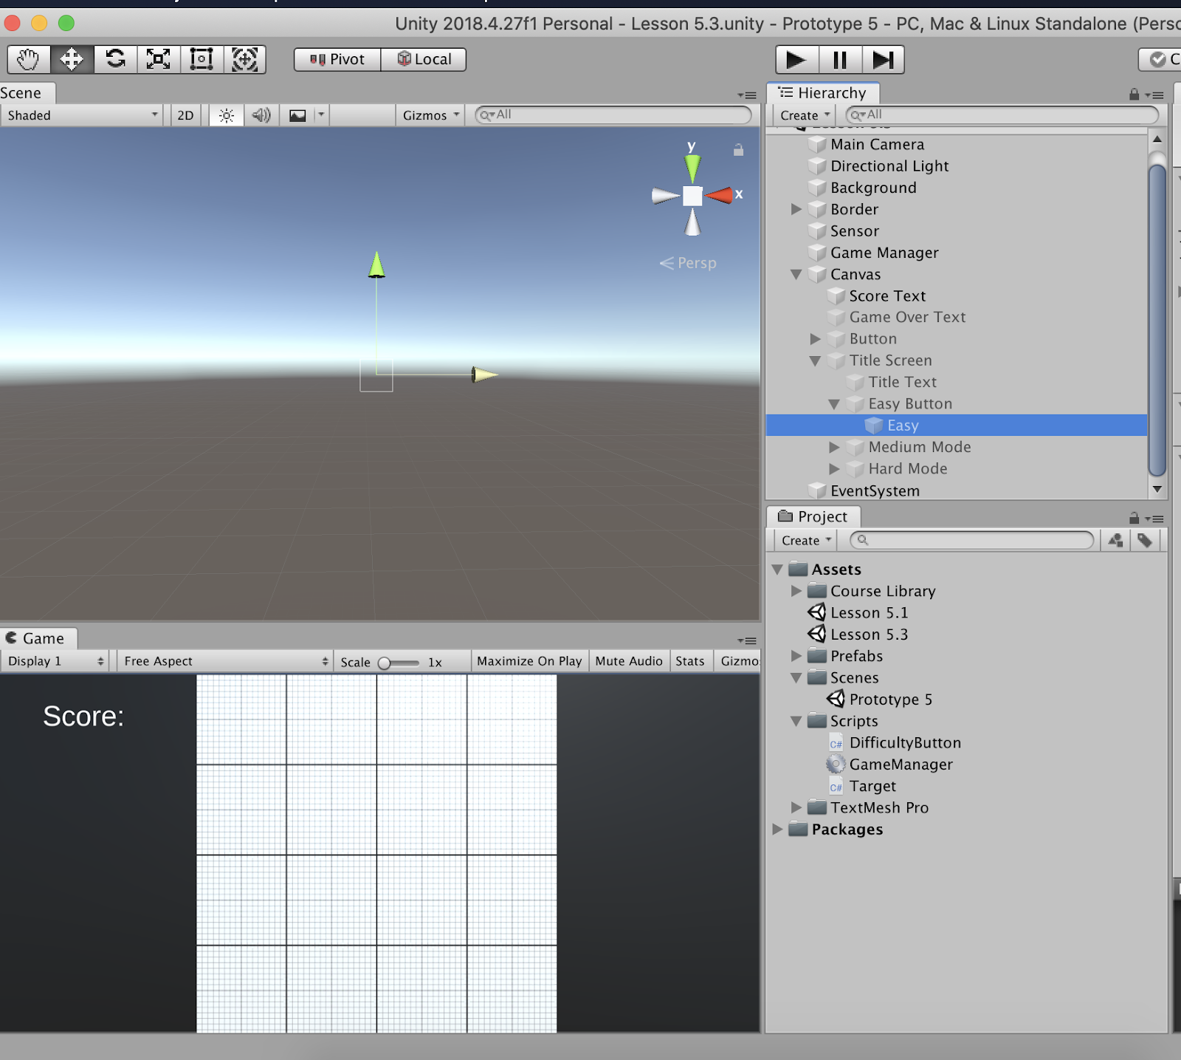Viewport: 1181px width, 1060px height.
Task: Switch projection via Persp label
Action: click(x=688, y=263)
